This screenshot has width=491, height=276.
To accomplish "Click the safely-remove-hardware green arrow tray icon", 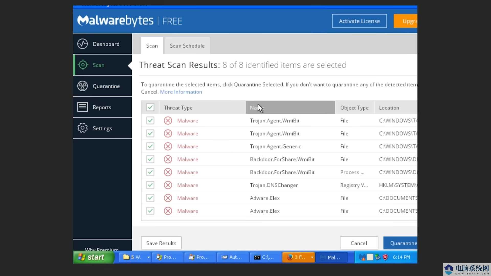I will coord(378,257).
